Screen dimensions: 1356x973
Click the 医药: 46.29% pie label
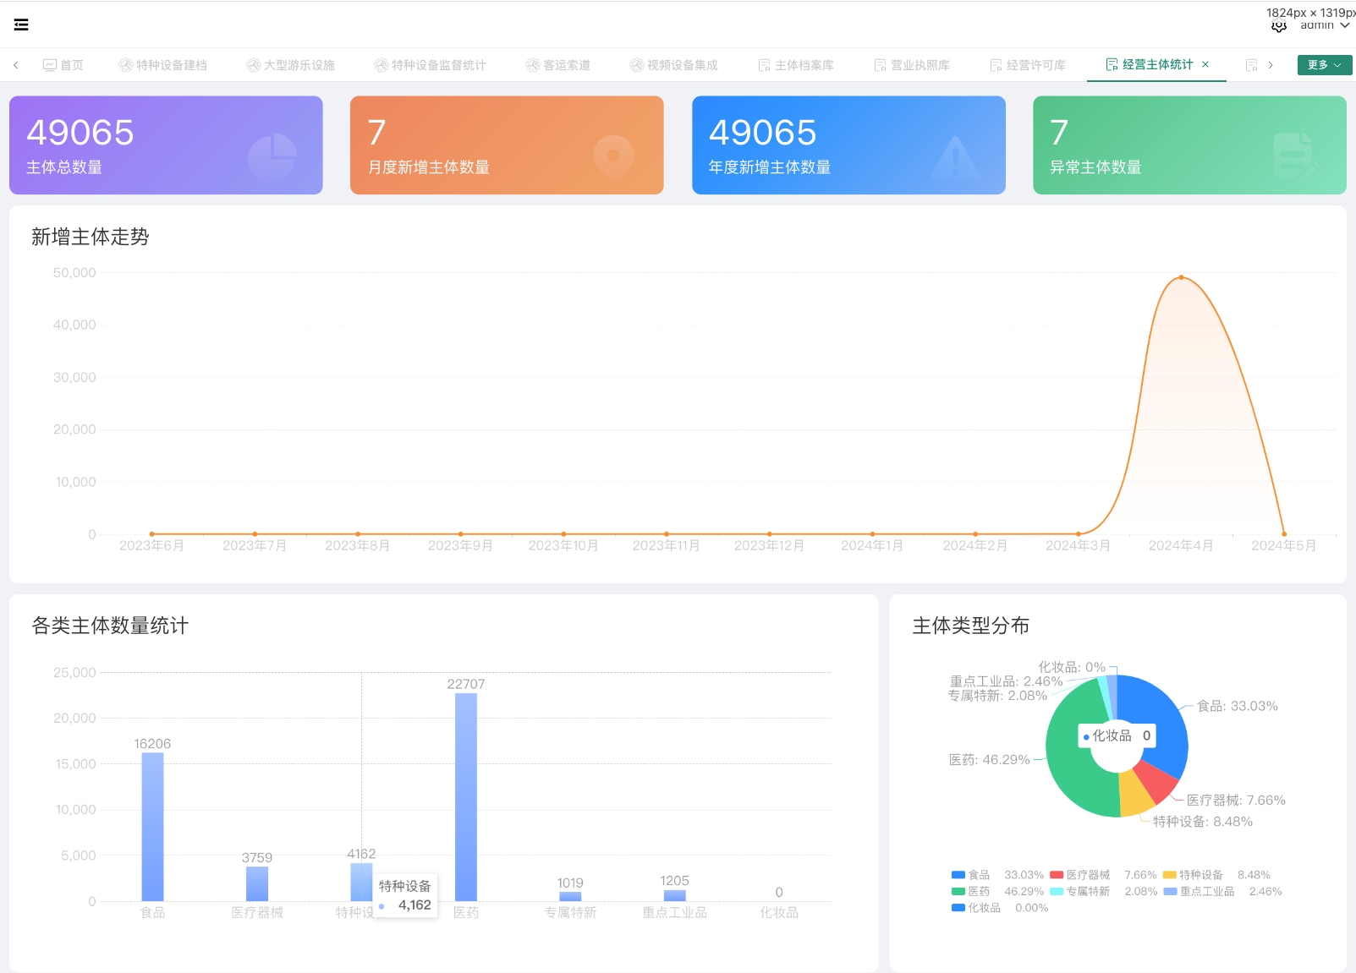point(989,760)
